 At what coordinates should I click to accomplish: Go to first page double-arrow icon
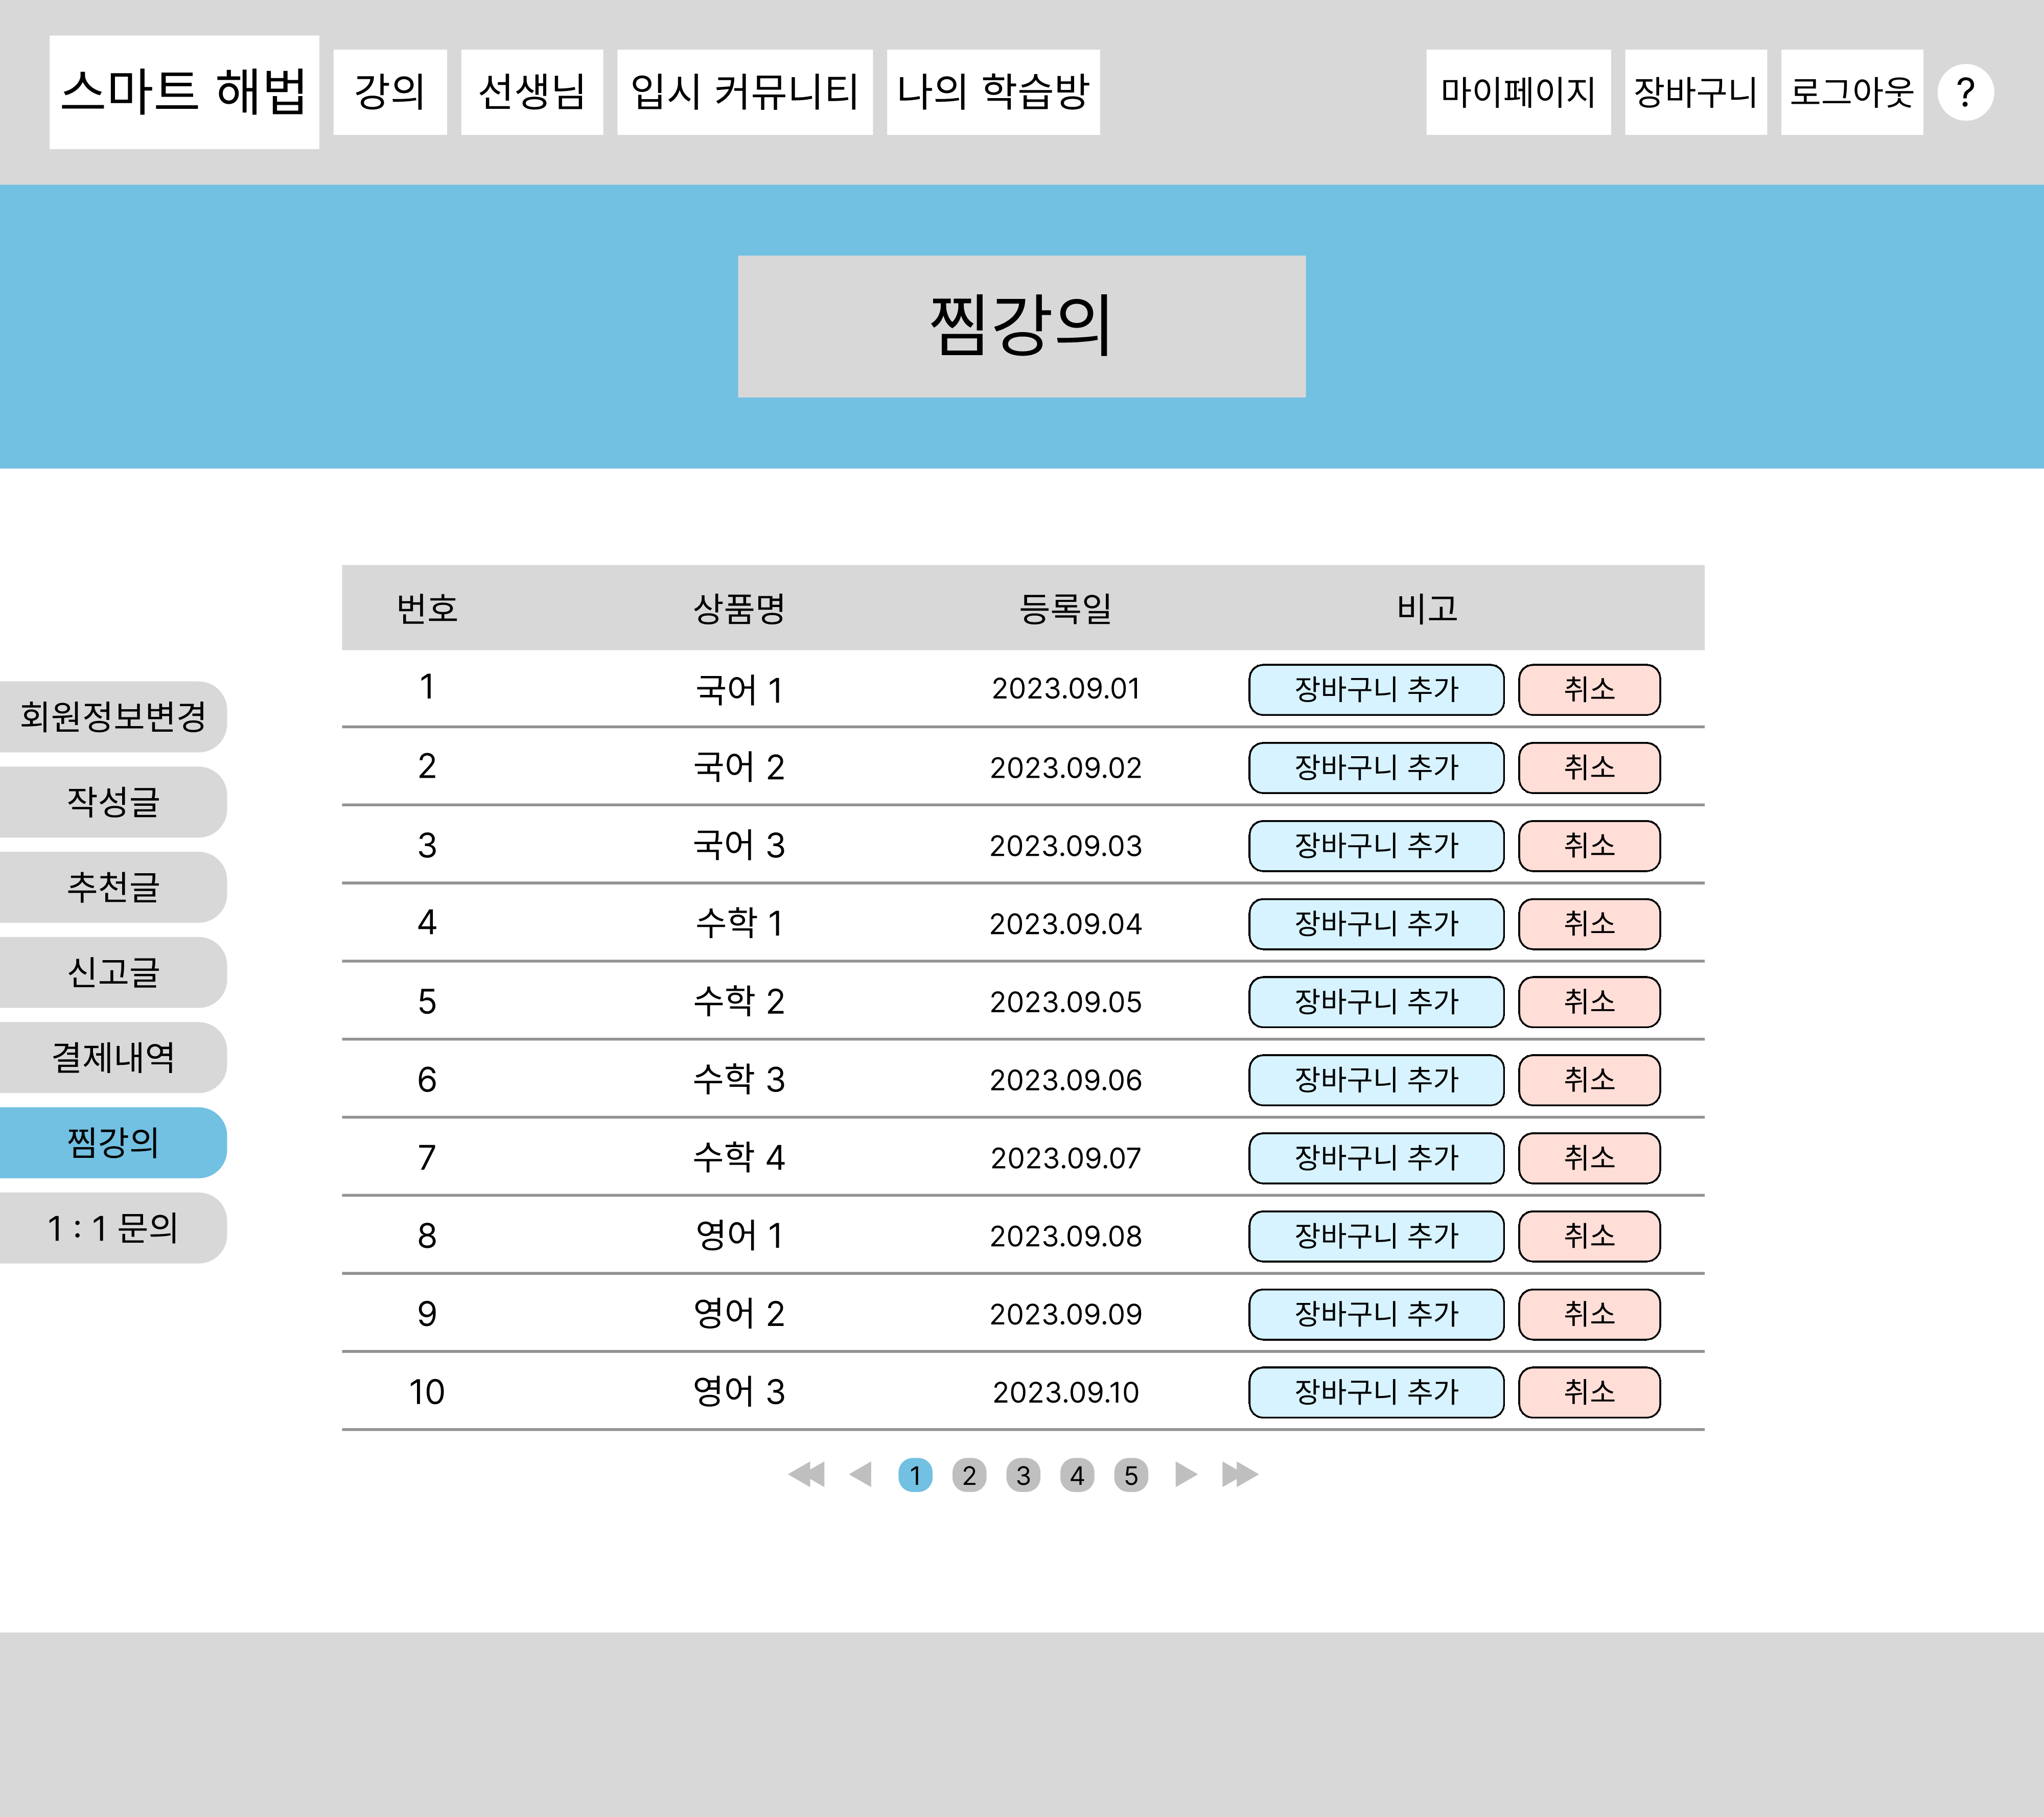coord(806,1474)
